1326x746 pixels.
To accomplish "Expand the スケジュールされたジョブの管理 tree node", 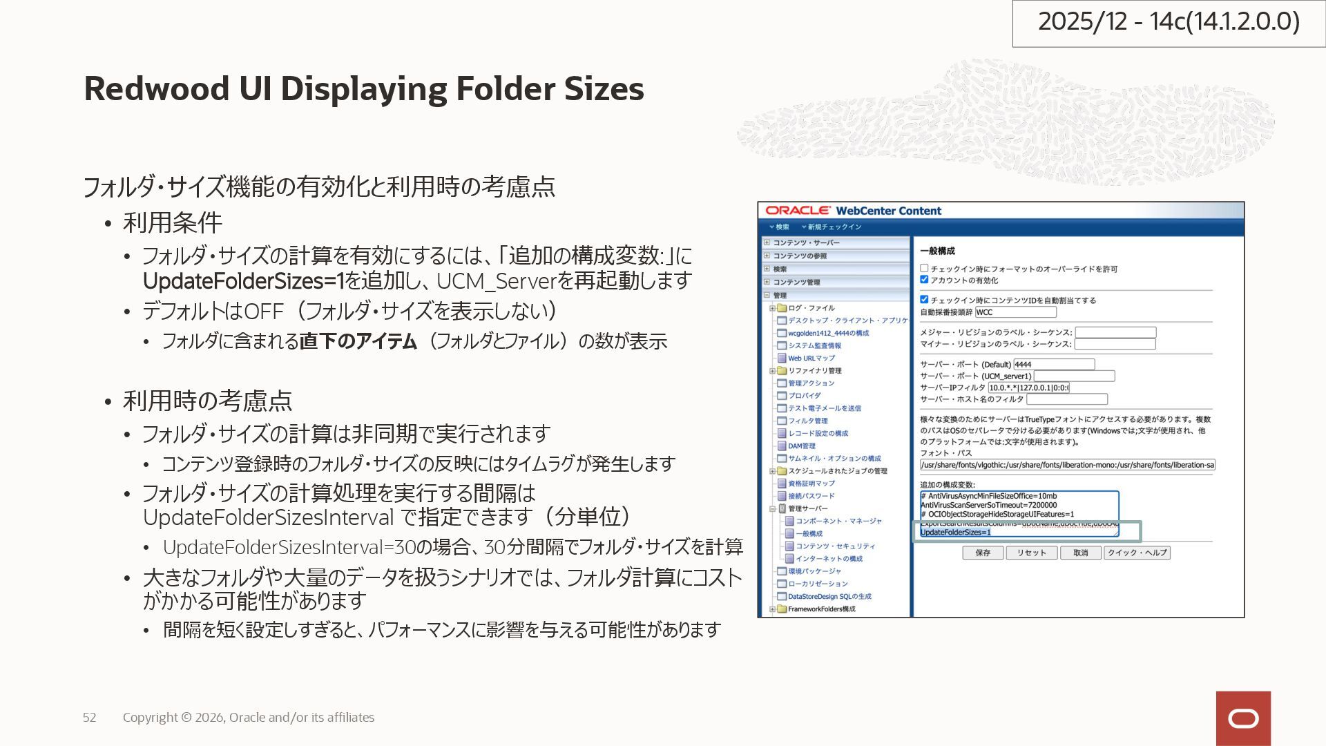I will click(773, 471).
